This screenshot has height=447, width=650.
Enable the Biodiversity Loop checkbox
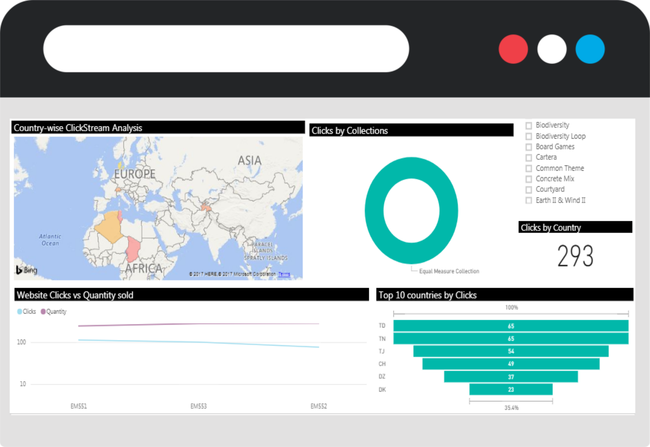[x=529, y=136]
